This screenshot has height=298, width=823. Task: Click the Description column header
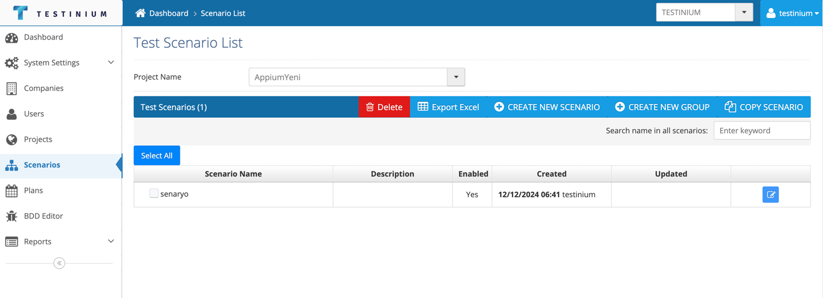[x=393, y=174]
